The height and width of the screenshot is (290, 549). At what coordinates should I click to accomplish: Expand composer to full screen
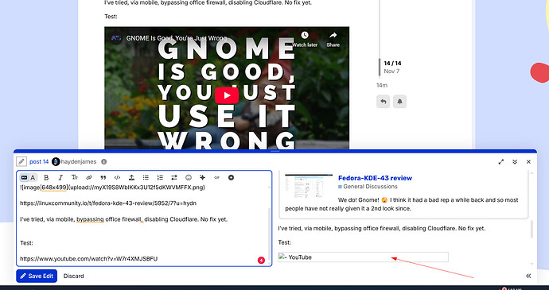tap(501, 161)
